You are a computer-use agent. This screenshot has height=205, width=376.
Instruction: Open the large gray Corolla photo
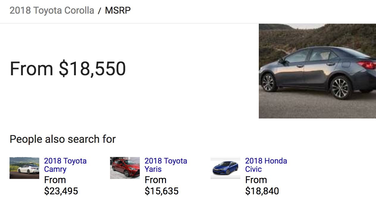click(317, 71)
